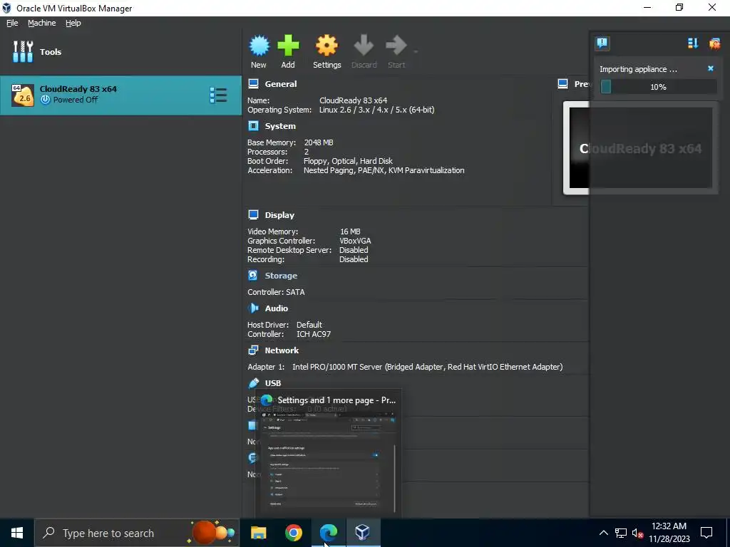The image size is (730, 547).
Task: Click the Network adapter icon
Action: point(253,350)
